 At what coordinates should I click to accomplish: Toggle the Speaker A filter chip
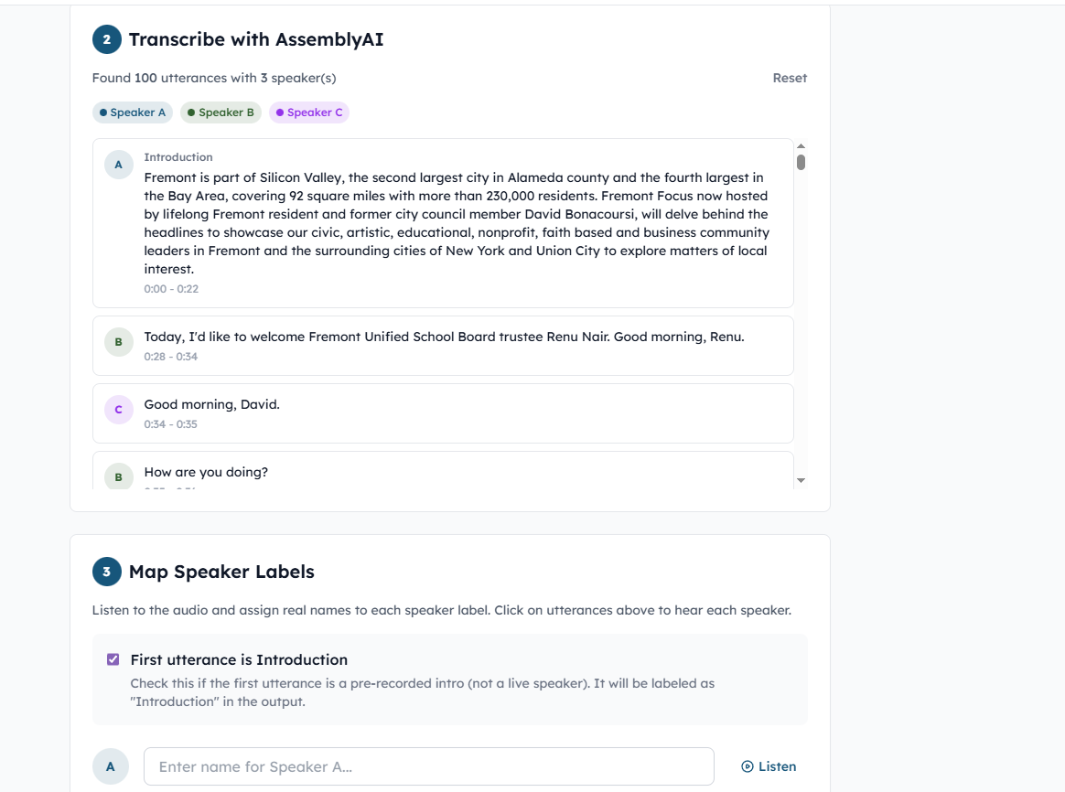click(x=133, y=112)
